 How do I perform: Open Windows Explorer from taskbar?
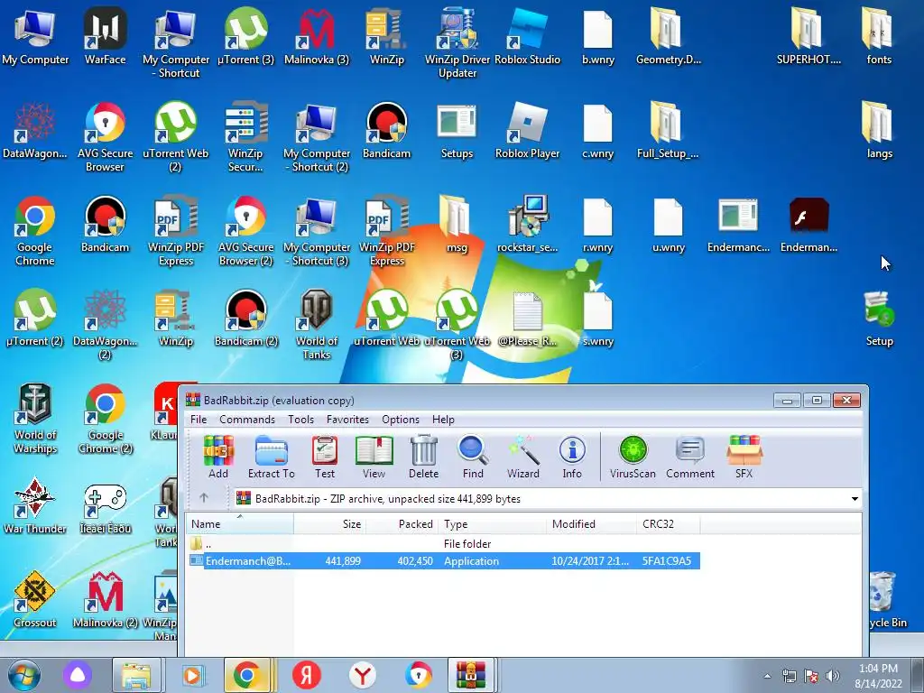click(x=136, y=675)
